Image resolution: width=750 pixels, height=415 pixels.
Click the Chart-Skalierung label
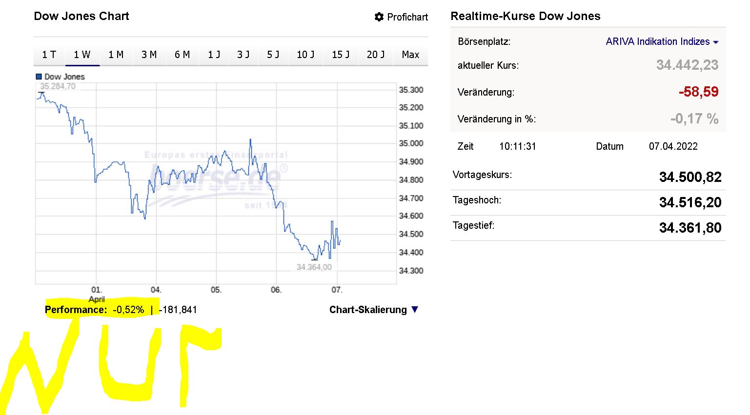(x=368, y=310)
